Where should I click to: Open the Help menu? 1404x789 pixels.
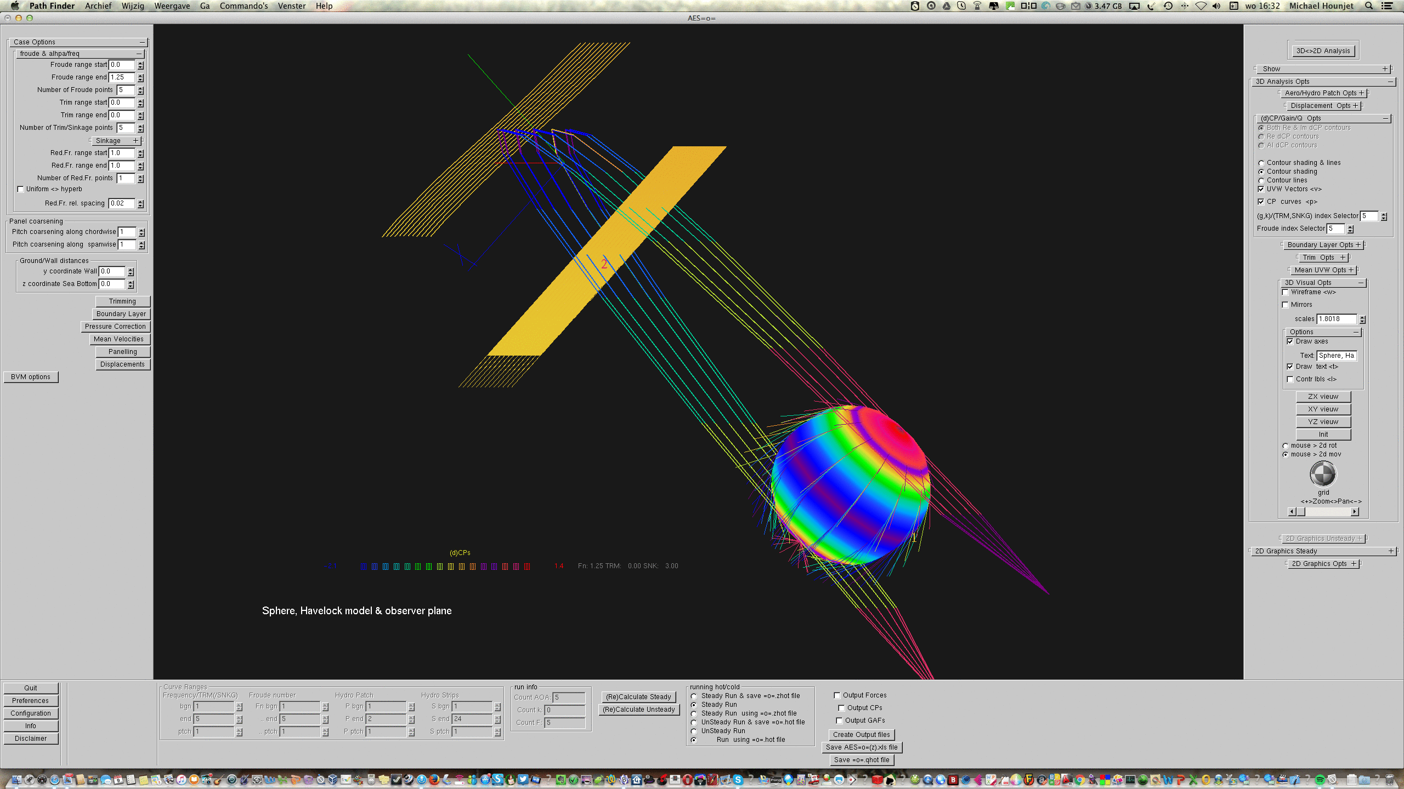click(324, 6)
